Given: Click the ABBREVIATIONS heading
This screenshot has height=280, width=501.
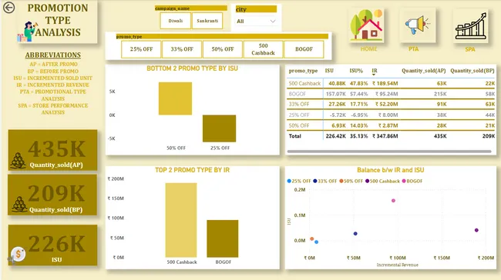Looking at the screenshot, I should pos(53,55).
